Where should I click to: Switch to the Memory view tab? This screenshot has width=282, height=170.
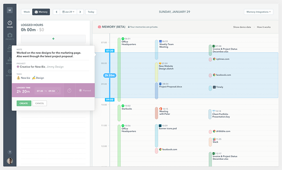click(41, 12)
